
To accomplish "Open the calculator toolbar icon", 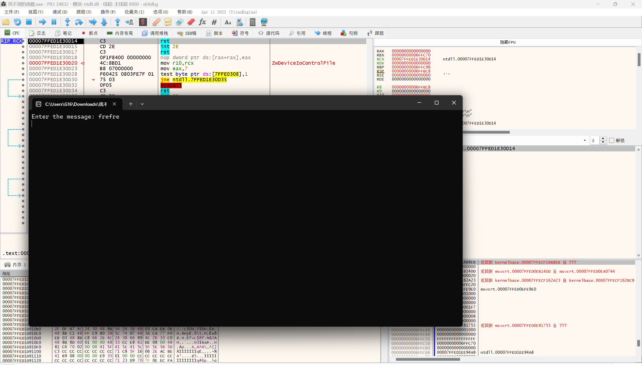I will [252, 22].
